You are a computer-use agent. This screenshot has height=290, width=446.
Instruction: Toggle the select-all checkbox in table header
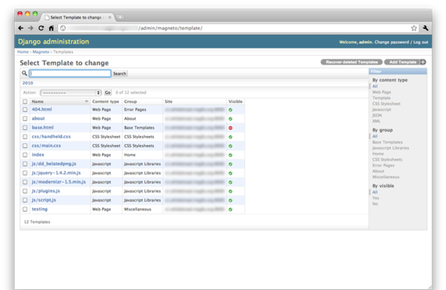coord(25,102)
